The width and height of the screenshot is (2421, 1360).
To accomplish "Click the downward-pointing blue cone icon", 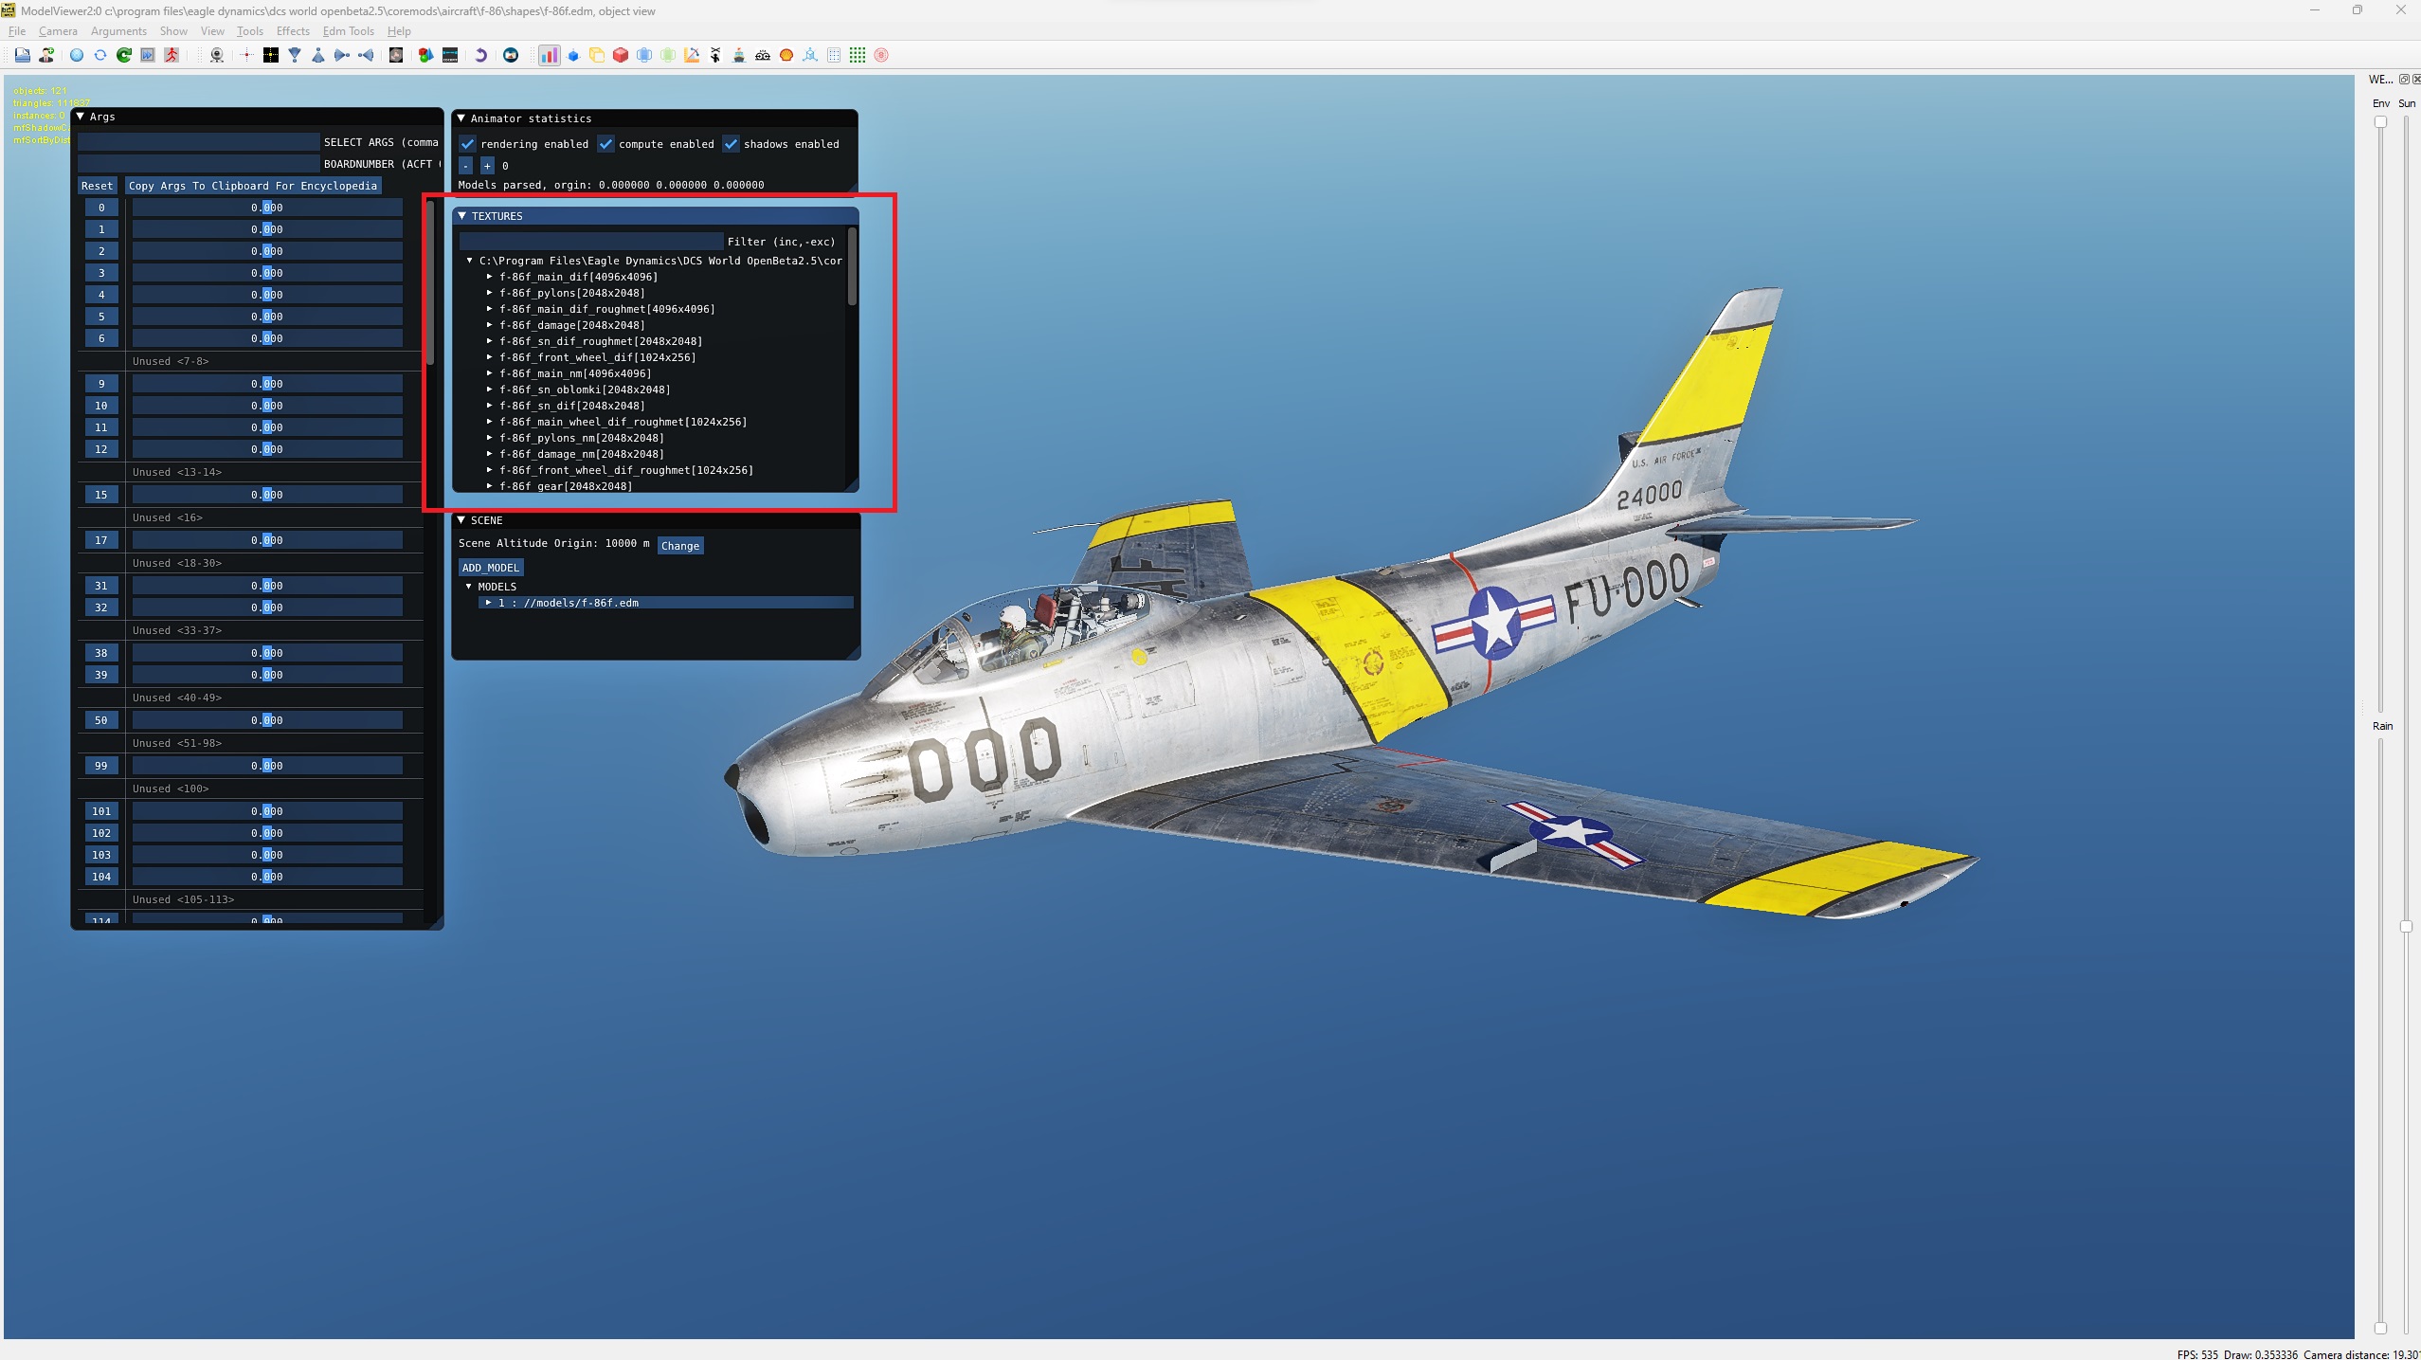I will pyautogui.click(x=295, y=55).
